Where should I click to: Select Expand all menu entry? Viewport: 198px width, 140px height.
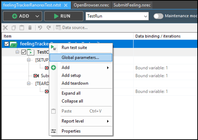click(x=81, y=93)
